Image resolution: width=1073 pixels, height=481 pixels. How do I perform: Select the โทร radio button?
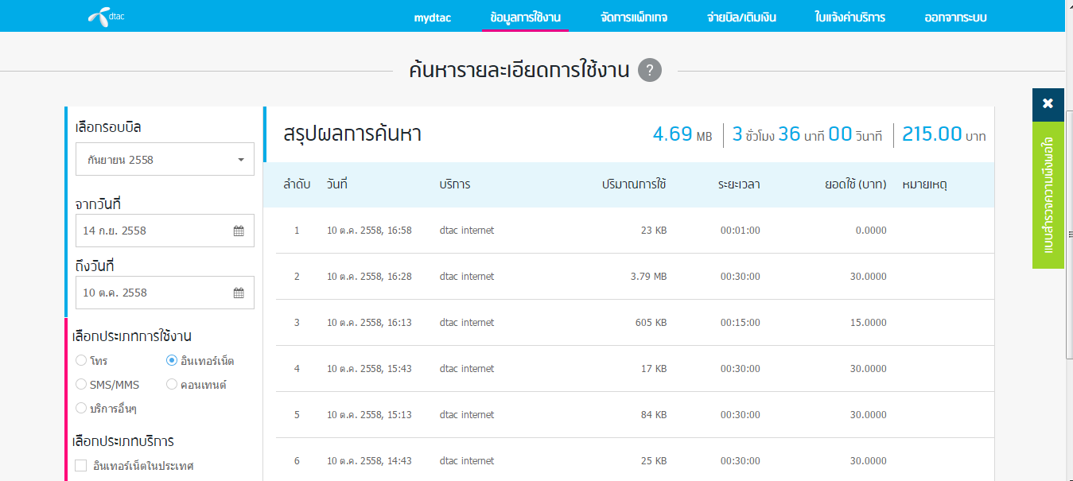(x=81, y=361)
